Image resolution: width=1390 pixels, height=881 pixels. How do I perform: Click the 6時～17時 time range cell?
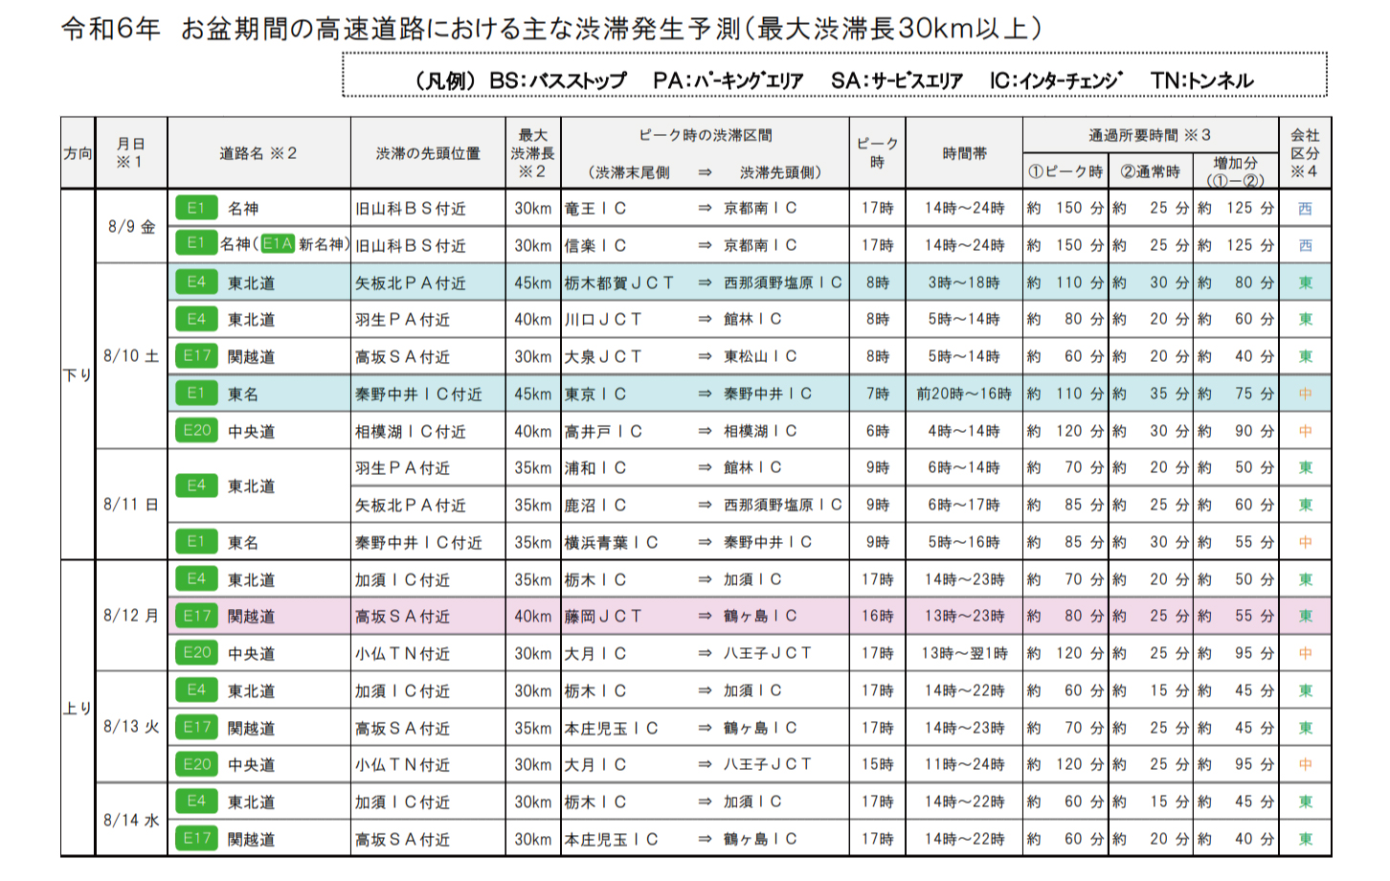pyautogui.click(x=964, y=505)
